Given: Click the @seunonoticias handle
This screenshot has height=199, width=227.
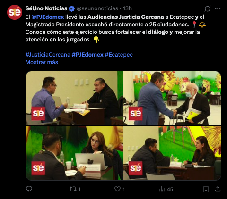Looking at the screenshot, I should pos(97,8).
